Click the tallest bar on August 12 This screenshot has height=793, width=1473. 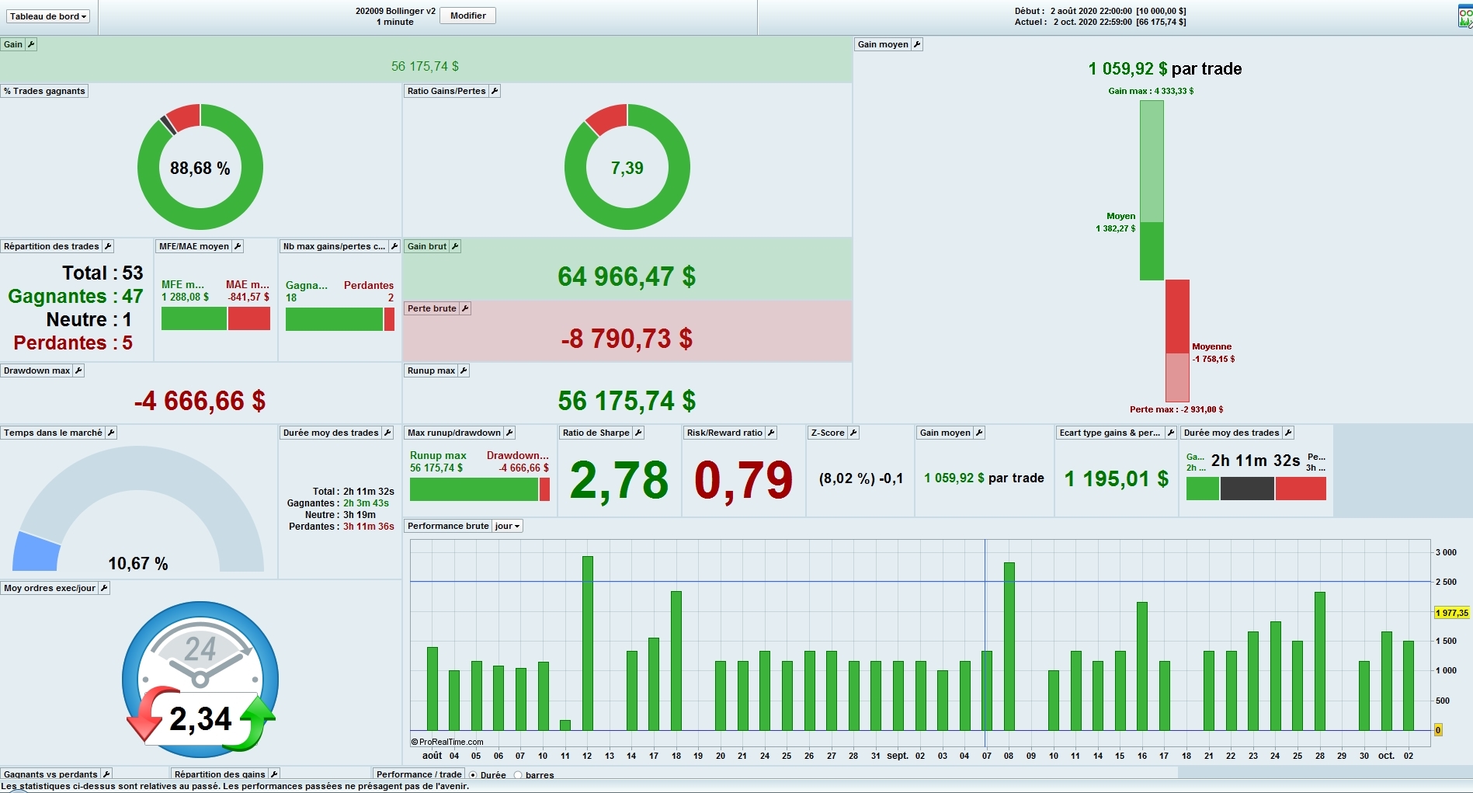click(x=588, y=643)
